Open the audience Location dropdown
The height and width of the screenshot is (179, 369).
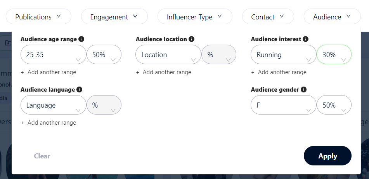[x=168, y=55]
